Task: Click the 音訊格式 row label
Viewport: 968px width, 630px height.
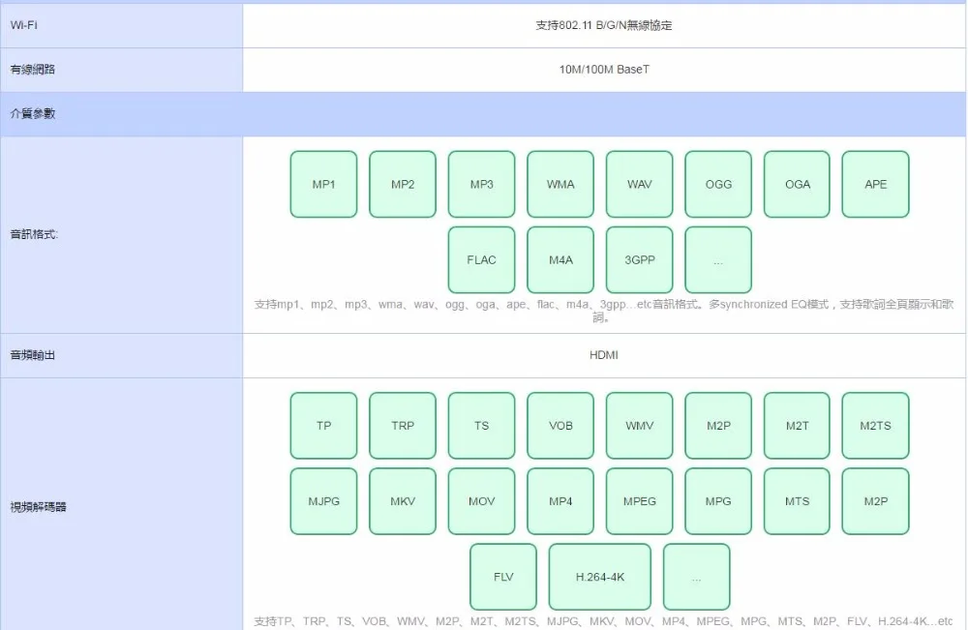Action: click(x=34, y=234)
